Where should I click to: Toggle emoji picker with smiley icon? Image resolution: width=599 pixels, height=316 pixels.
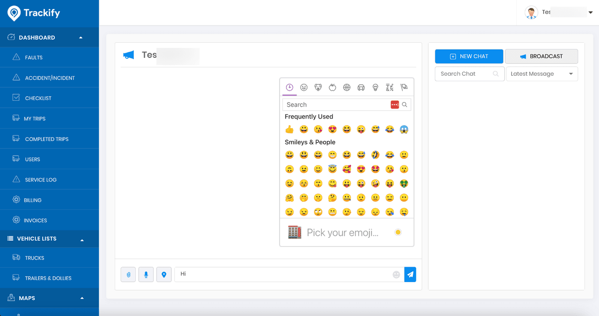(396, 275)
